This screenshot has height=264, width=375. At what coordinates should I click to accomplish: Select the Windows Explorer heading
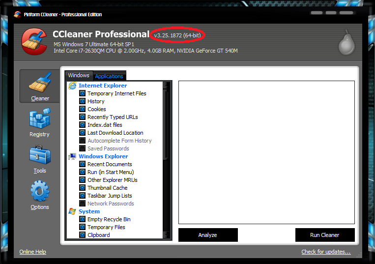[x=103, y=156]
